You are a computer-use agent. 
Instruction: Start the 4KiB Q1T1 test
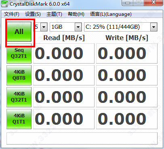[19, 119]
